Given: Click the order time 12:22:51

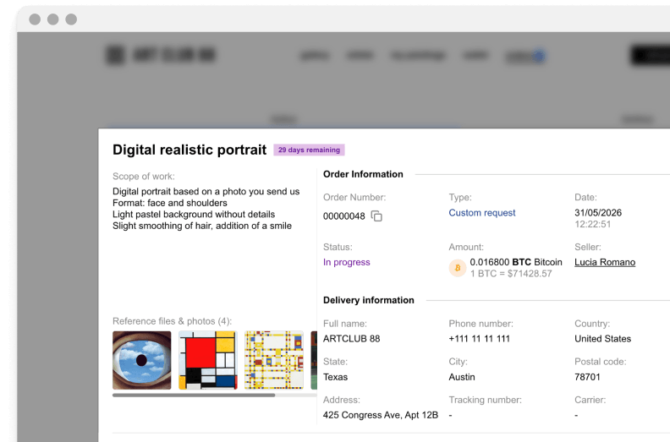Looking at the screenshot, I should click(593, 224).
